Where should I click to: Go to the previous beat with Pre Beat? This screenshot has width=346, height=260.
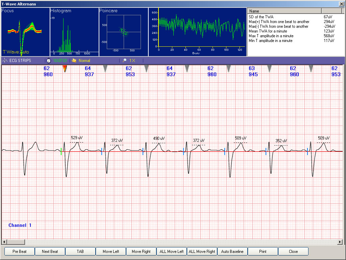pyautogui.click(x=20, y=252)
